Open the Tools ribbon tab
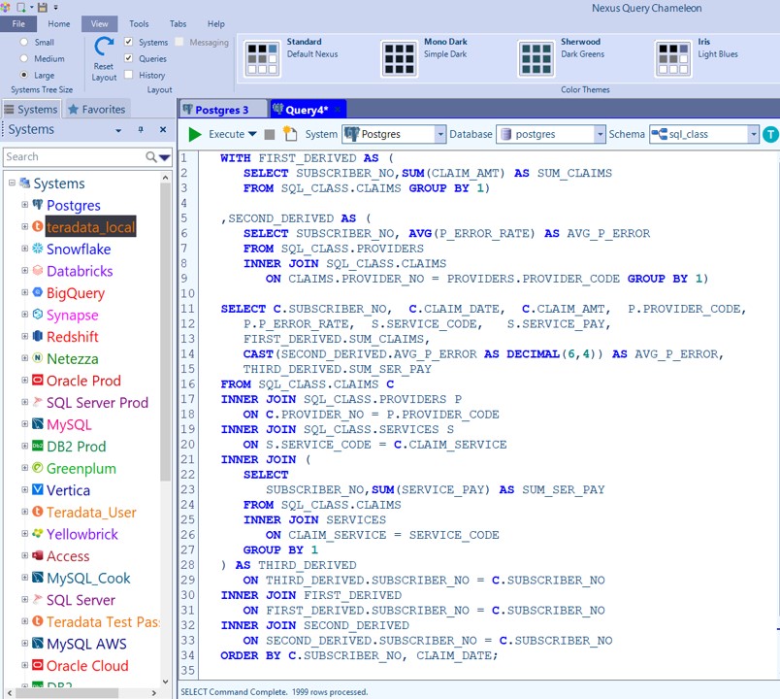This screenshot has width=780, height=699. (139, 23)
